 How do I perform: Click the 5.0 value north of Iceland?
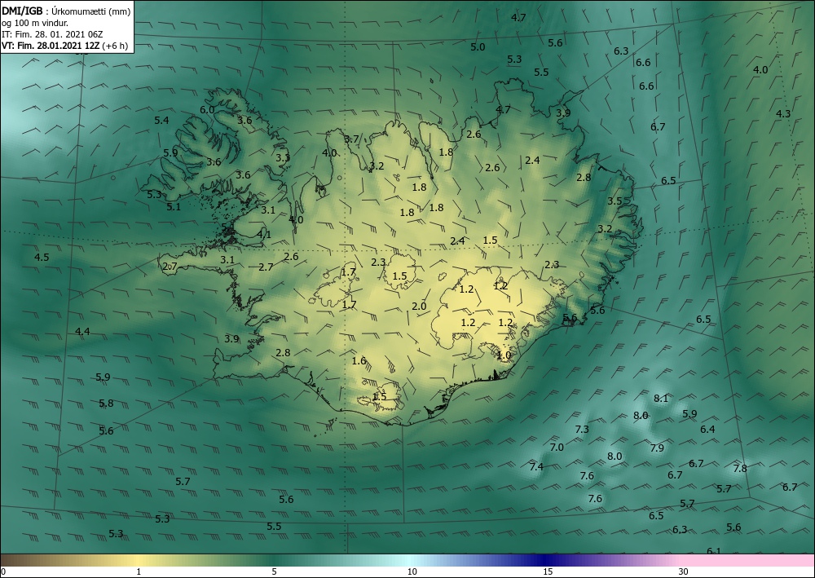pos(478,47)
